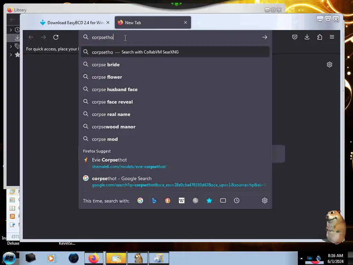Click in the address bar text field
Viewport: 353px width, 265px height.
175,37
